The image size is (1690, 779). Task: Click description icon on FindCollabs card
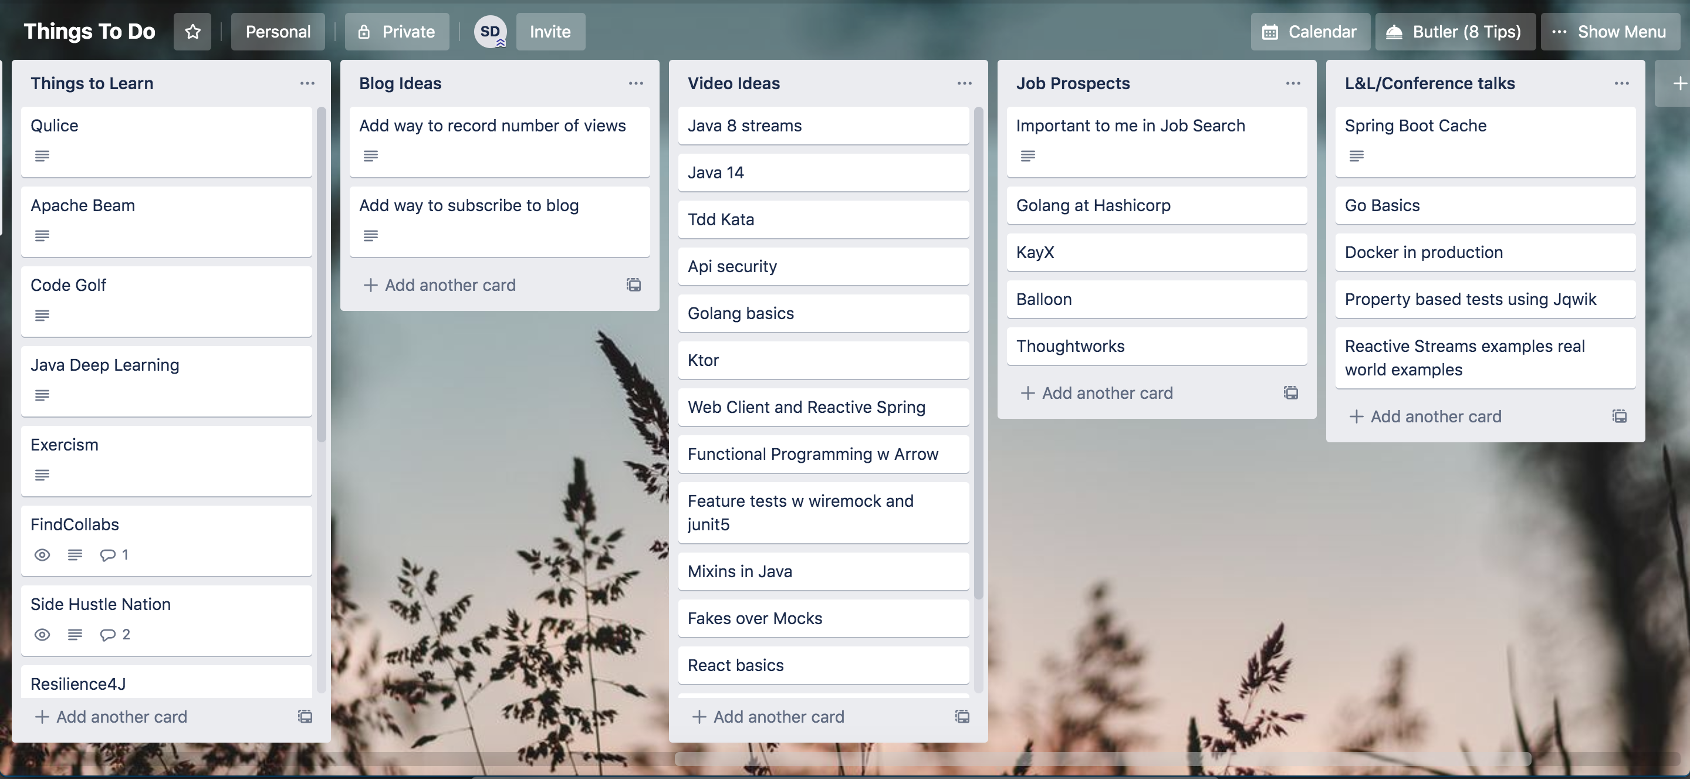(75, 555)
